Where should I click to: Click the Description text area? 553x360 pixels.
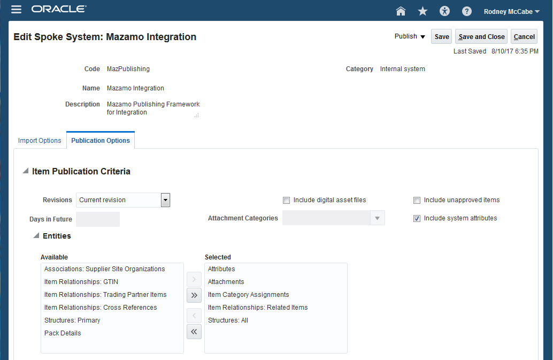click(153, 108)
